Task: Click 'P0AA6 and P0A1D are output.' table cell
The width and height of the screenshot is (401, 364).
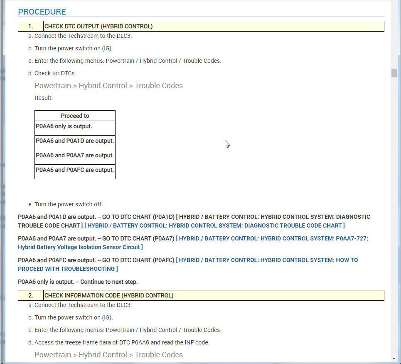Action: pyautogui.click(x=75, y=143)
